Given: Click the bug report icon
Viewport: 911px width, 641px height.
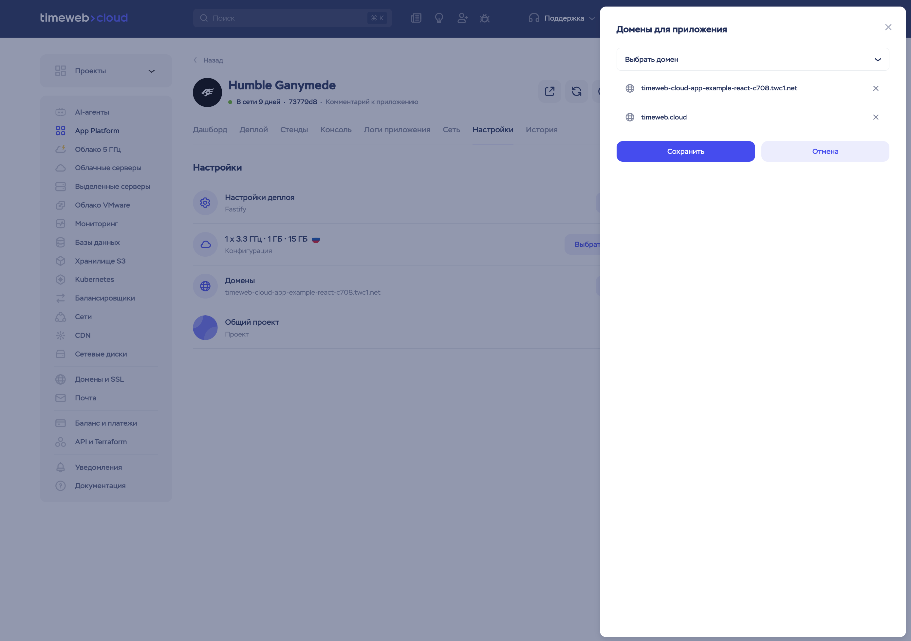Looking at the screenshot, I should coord(484,18).
